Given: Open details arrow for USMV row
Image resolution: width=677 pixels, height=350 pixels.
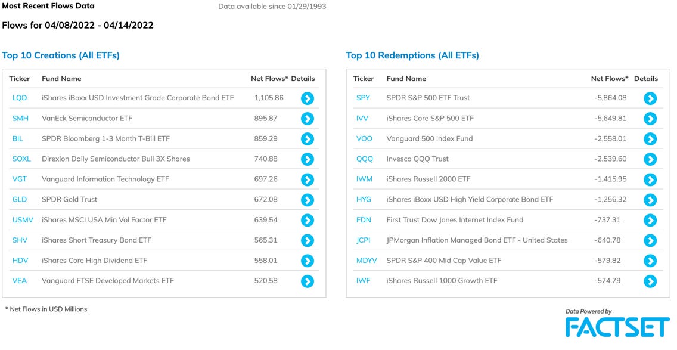Looking at the screenshot, I should coord(308,221).
